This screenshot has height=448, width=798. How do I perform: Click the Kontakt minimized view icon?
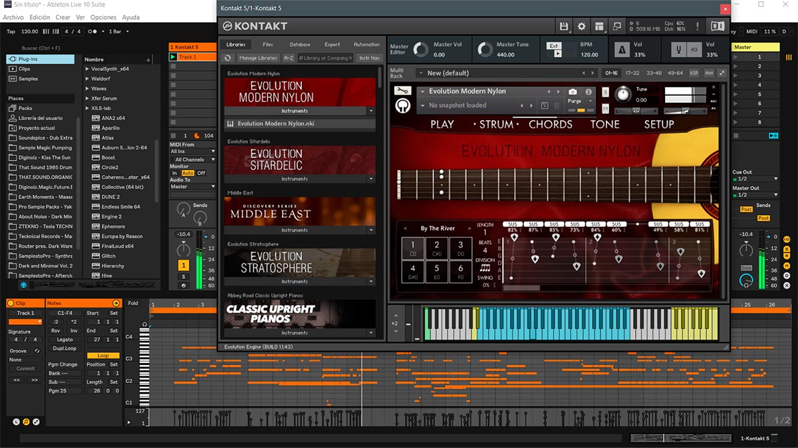click(x=617, y=27)
